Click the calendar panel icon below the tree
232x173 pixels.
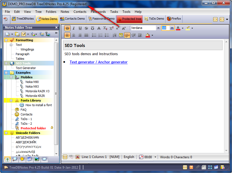point(30,159)
